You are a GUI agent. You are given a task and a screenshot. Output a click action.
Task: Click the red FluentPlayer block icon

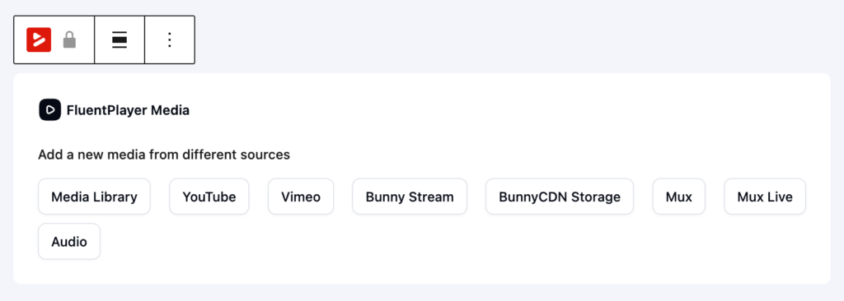point(39,39)
